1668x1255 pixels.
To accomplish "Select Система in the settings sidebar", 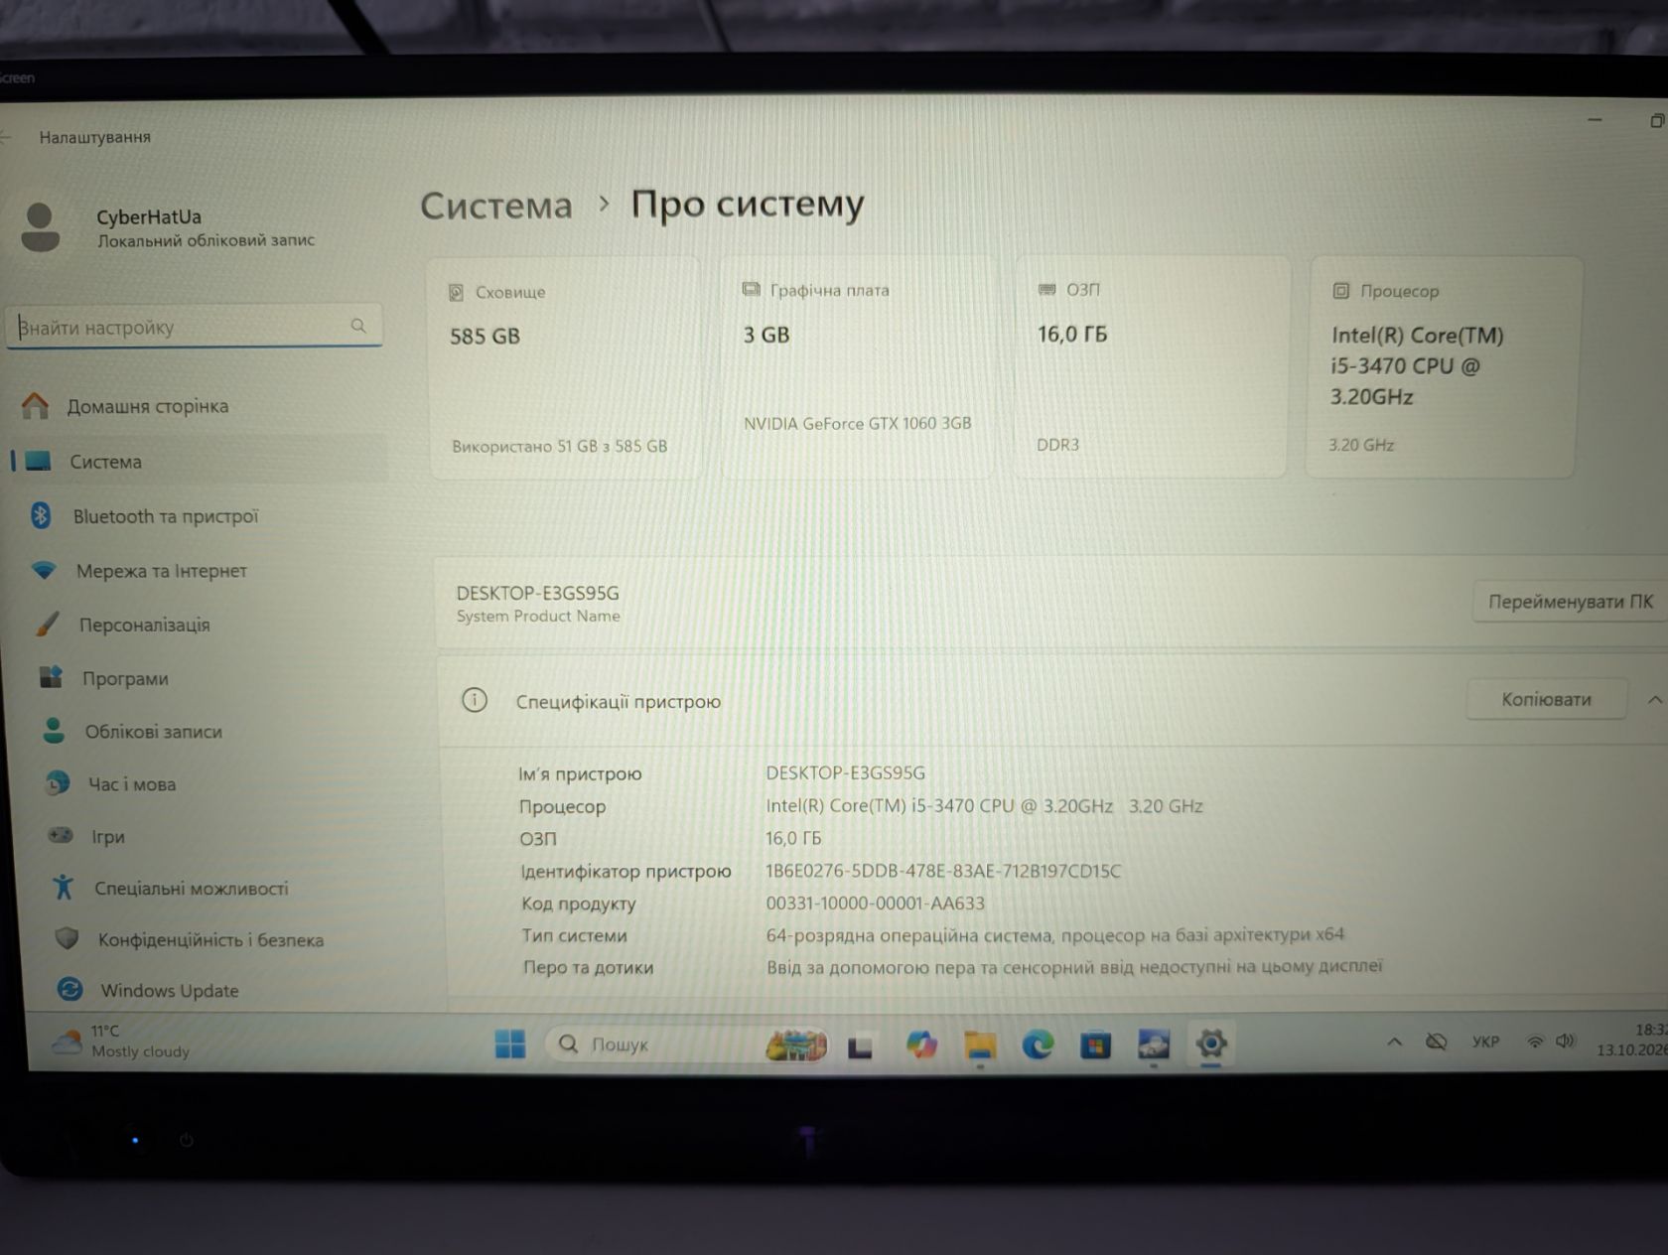I will pos(199,461).
